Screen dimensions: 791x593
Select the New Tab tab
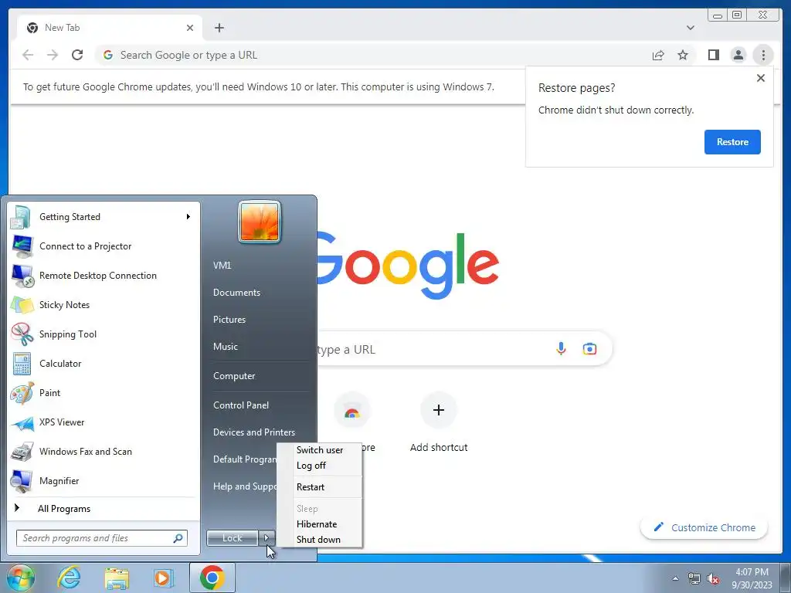[x=110, y=28]
